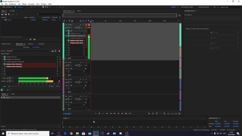Open the Effects menu
The image size is (242, 136).
click(x=24, y=4)
